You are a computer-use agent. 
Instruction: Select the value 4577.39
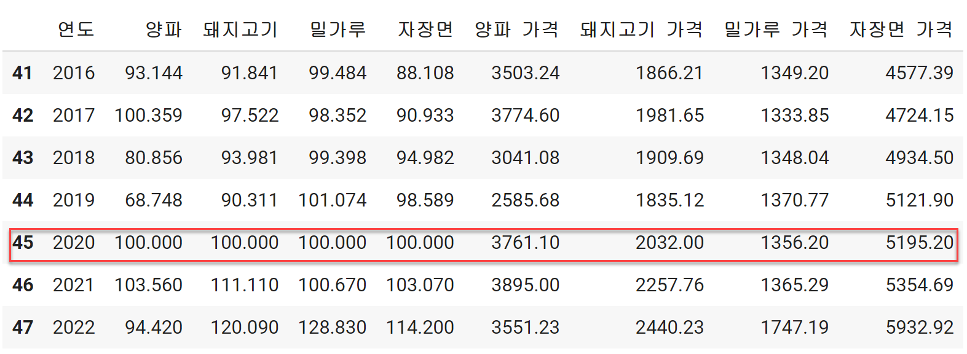[920, 73]
